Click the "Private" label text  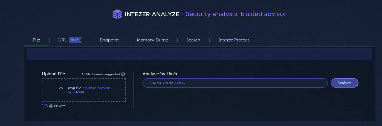[60, 106]
